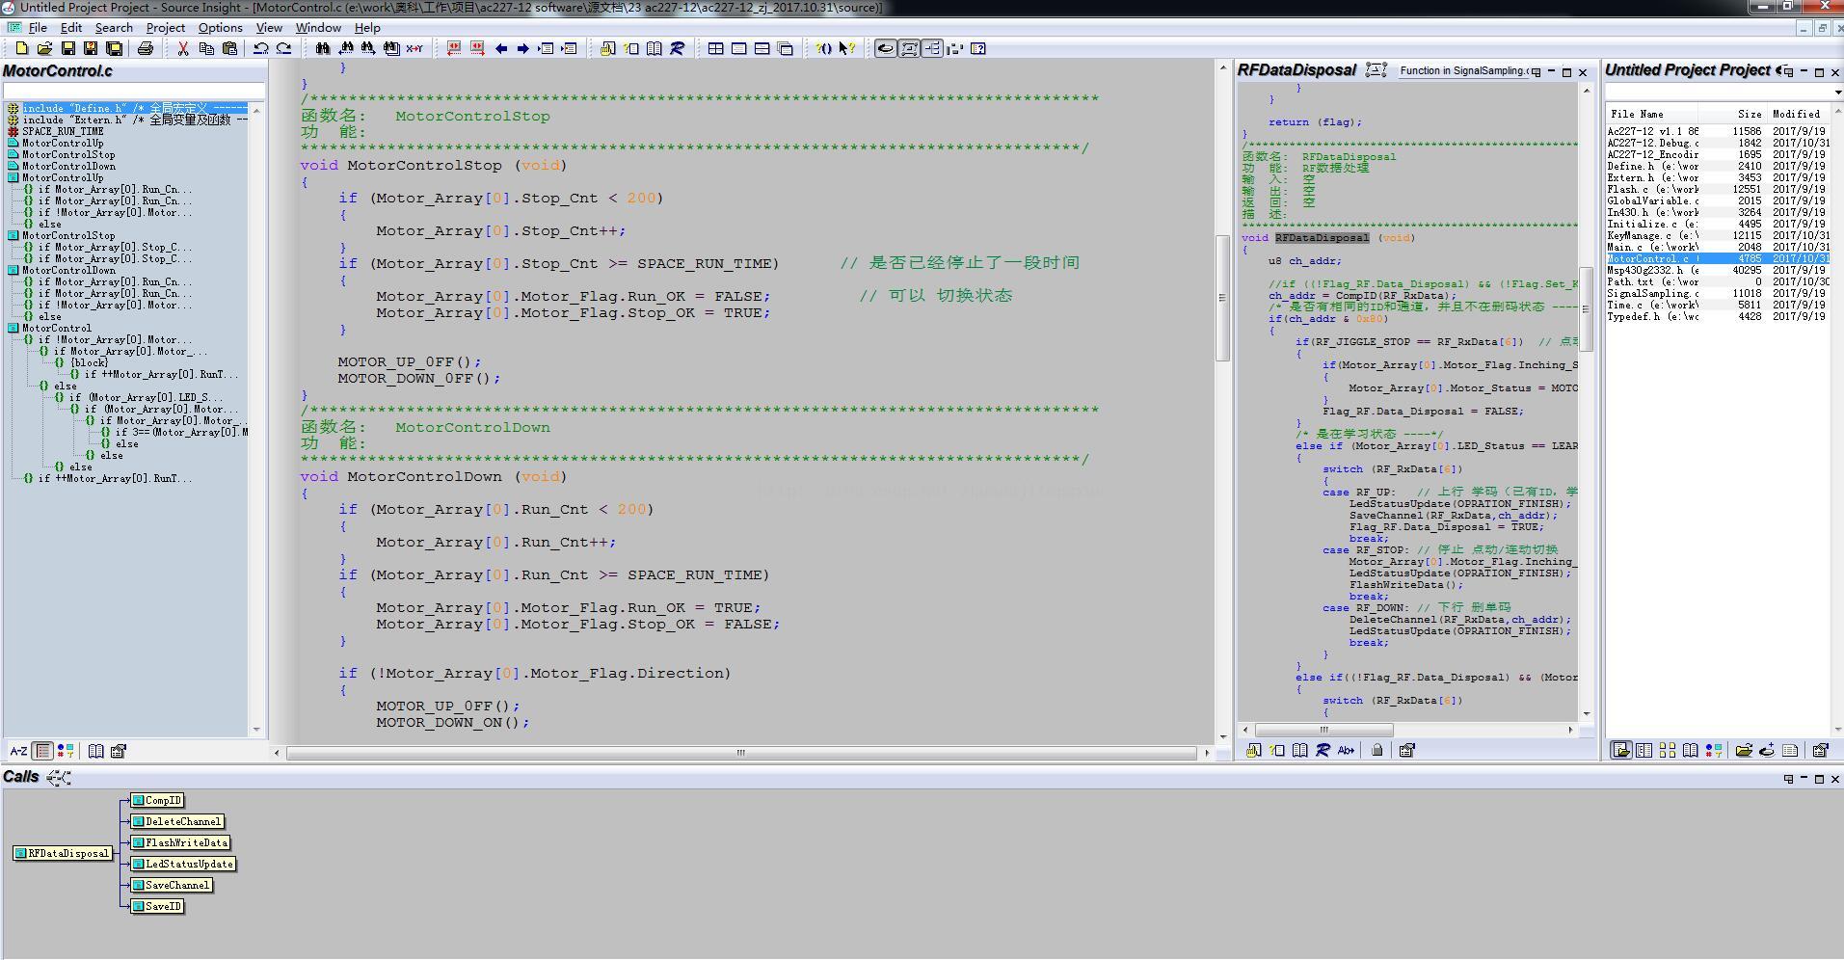This screenshot has height=960, width=1844.
Task: Click the Copy toolbar icon
Action: coord(206,48)
